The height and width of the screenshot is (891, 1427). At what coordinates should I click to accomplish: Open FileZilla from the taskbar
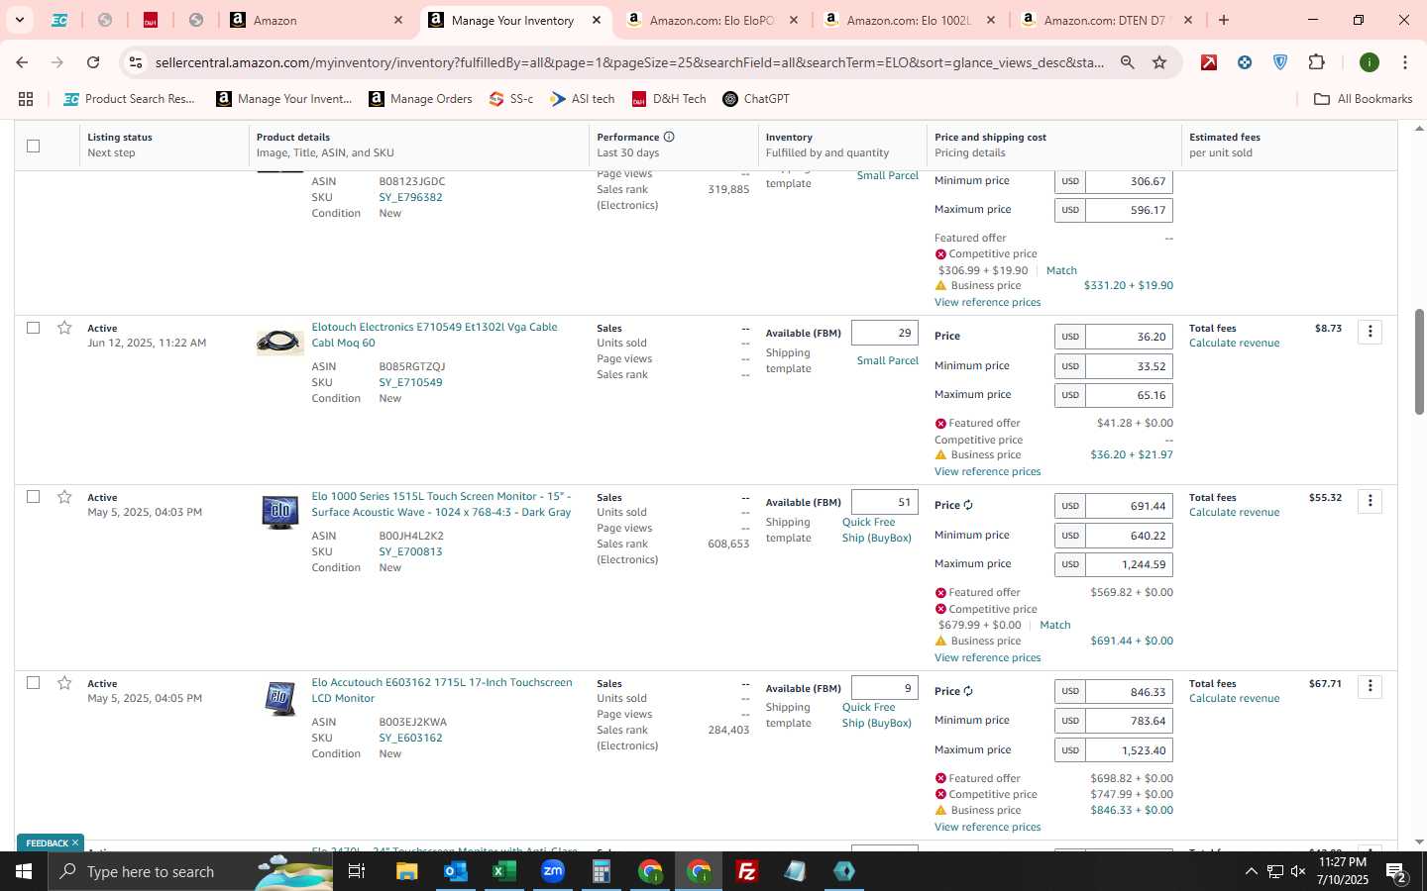747,871
